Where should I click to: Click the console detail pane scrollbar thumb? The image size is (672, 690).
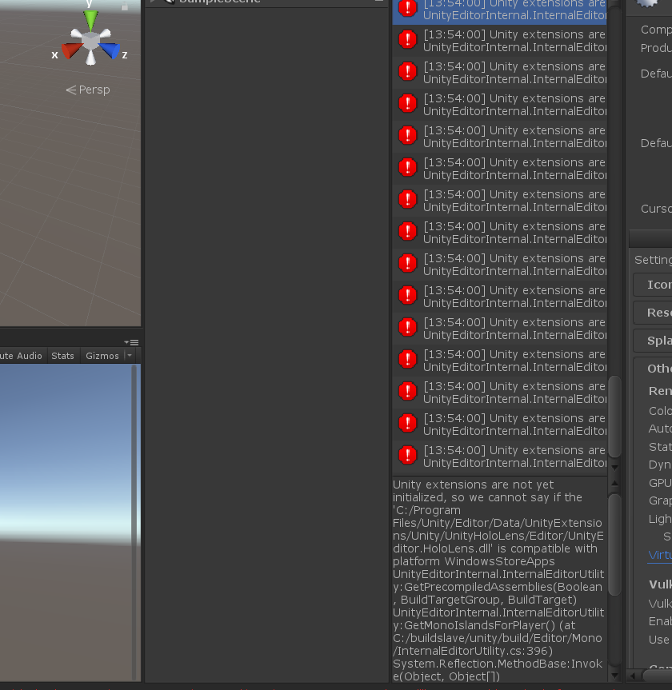[x=614, y=544]
